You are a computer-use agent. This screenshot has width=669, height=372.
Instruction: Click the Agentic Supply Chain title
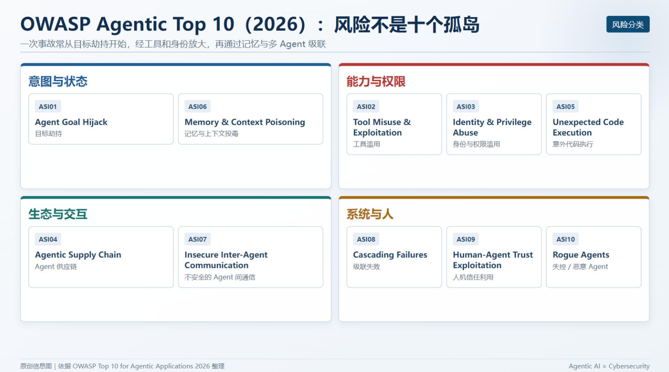[78, 255]
